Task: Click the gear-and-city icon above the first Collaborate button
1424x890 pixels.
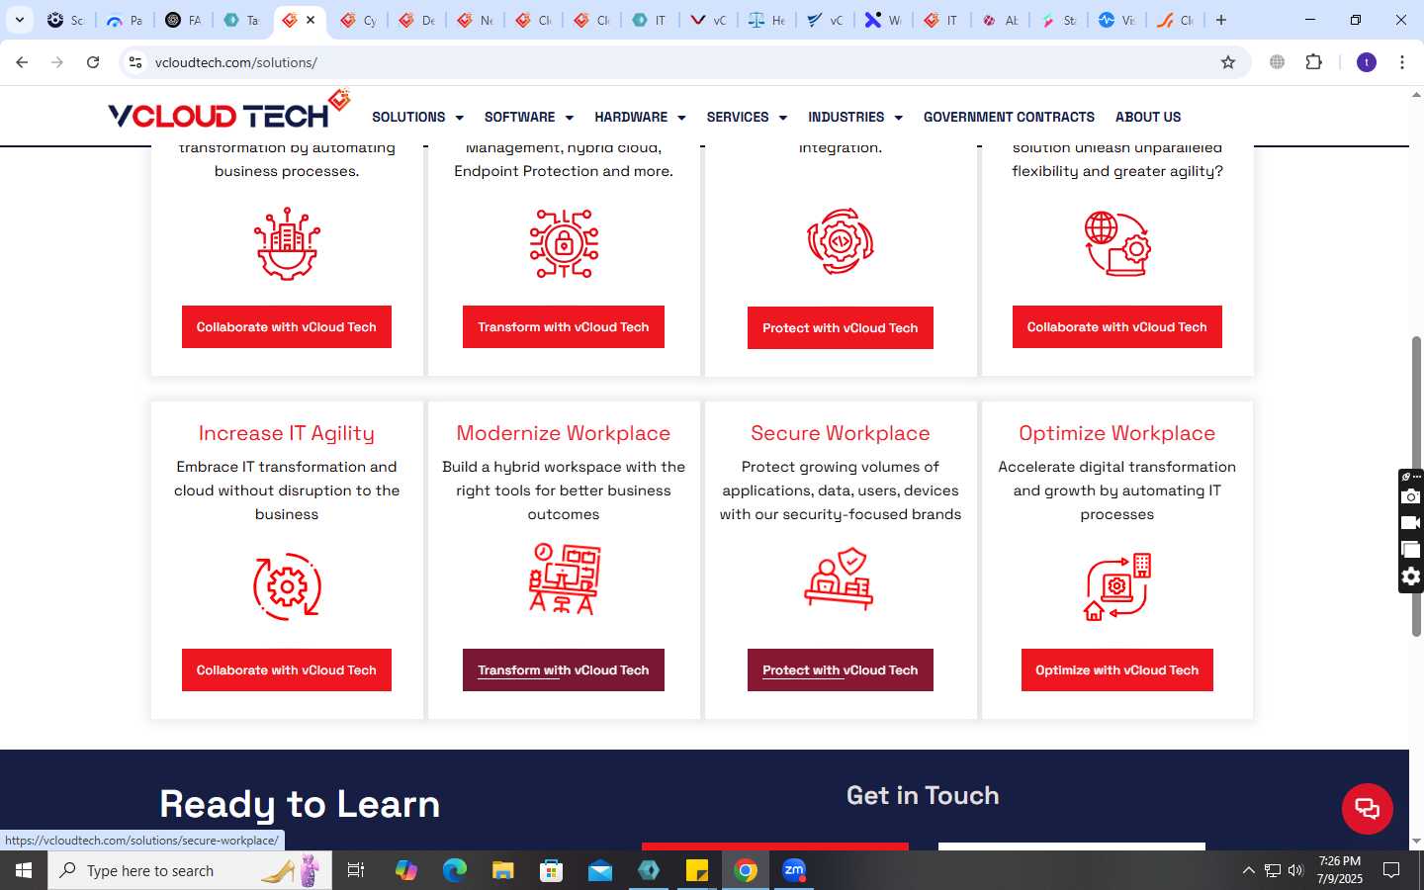Action: [287, 243]
